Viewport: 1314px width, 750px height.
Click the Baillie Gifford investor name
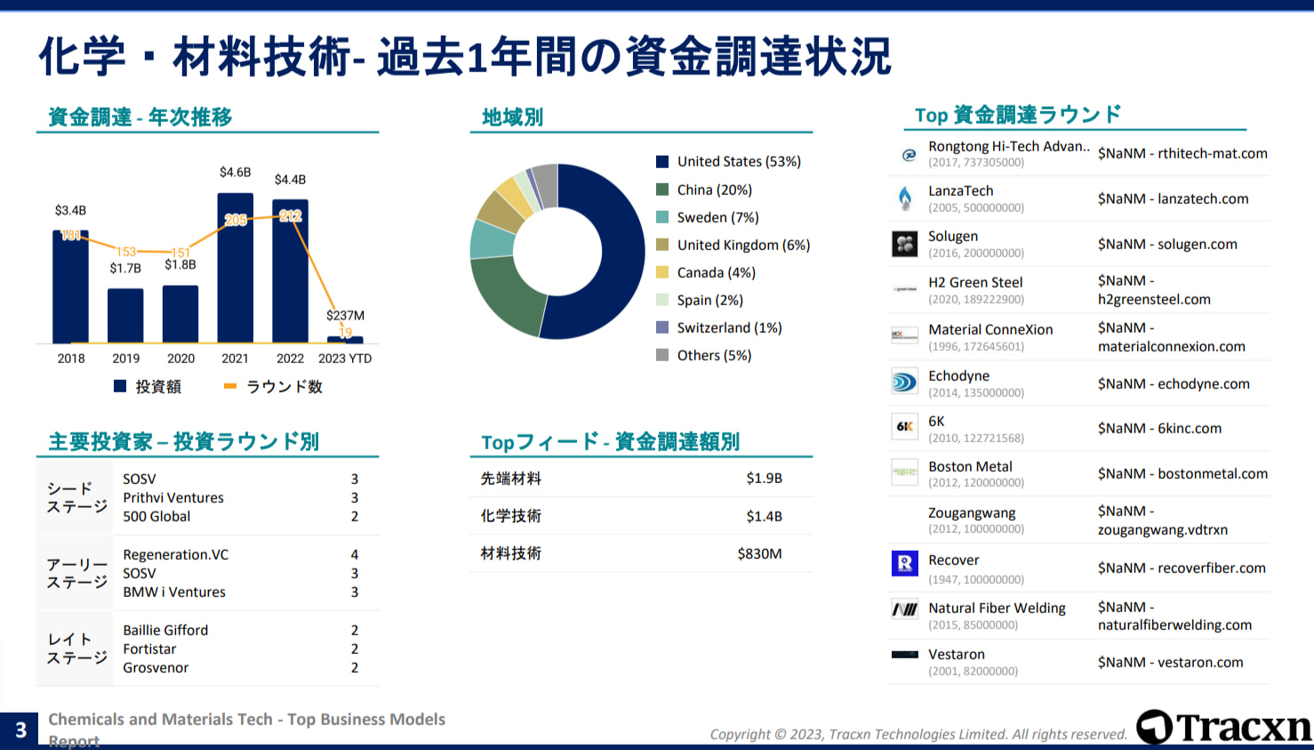[165, 630]
